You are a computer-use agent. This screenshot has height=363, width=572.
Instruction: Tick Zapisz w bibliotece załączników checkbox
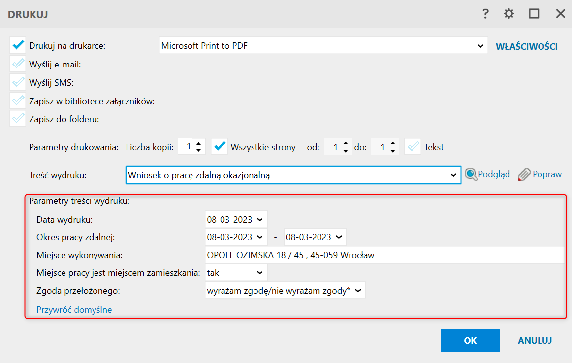[18, 100]
